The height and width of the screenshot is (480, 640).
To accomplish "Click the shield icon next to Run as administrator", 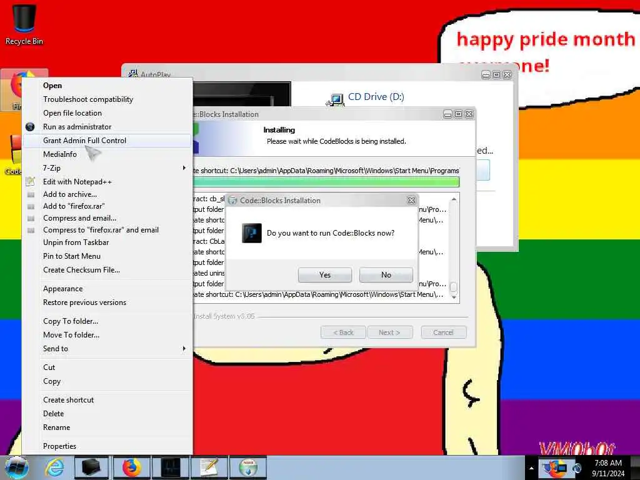I will point(30,126).
